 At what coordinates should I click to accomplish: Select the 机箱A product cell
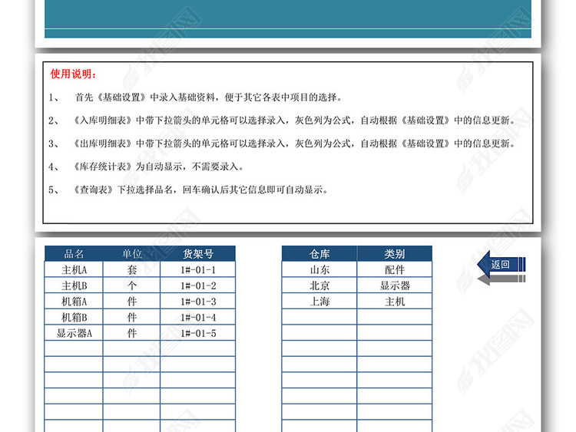coord(74,302)
